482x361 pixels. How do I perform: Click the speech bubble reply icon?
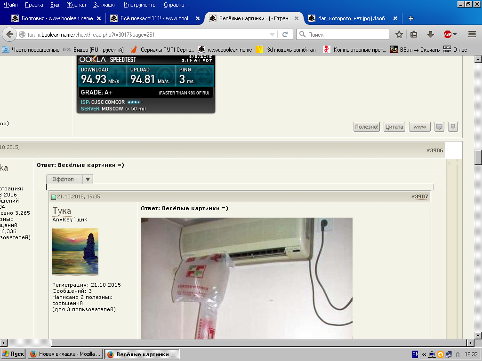coord(439,126)
